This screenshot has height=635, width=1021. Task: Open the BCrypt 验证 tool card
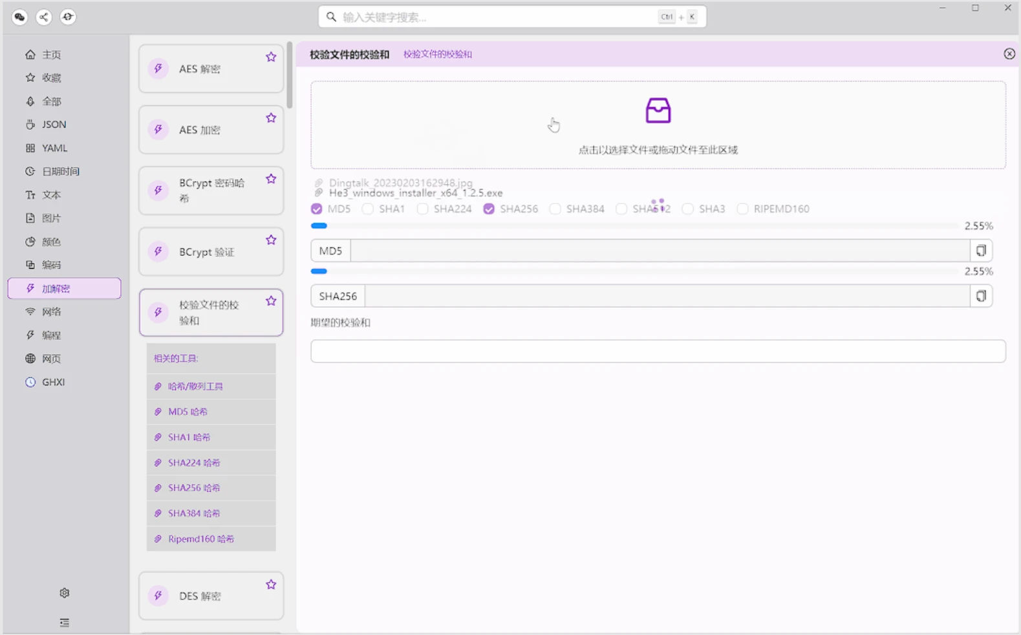211,252
